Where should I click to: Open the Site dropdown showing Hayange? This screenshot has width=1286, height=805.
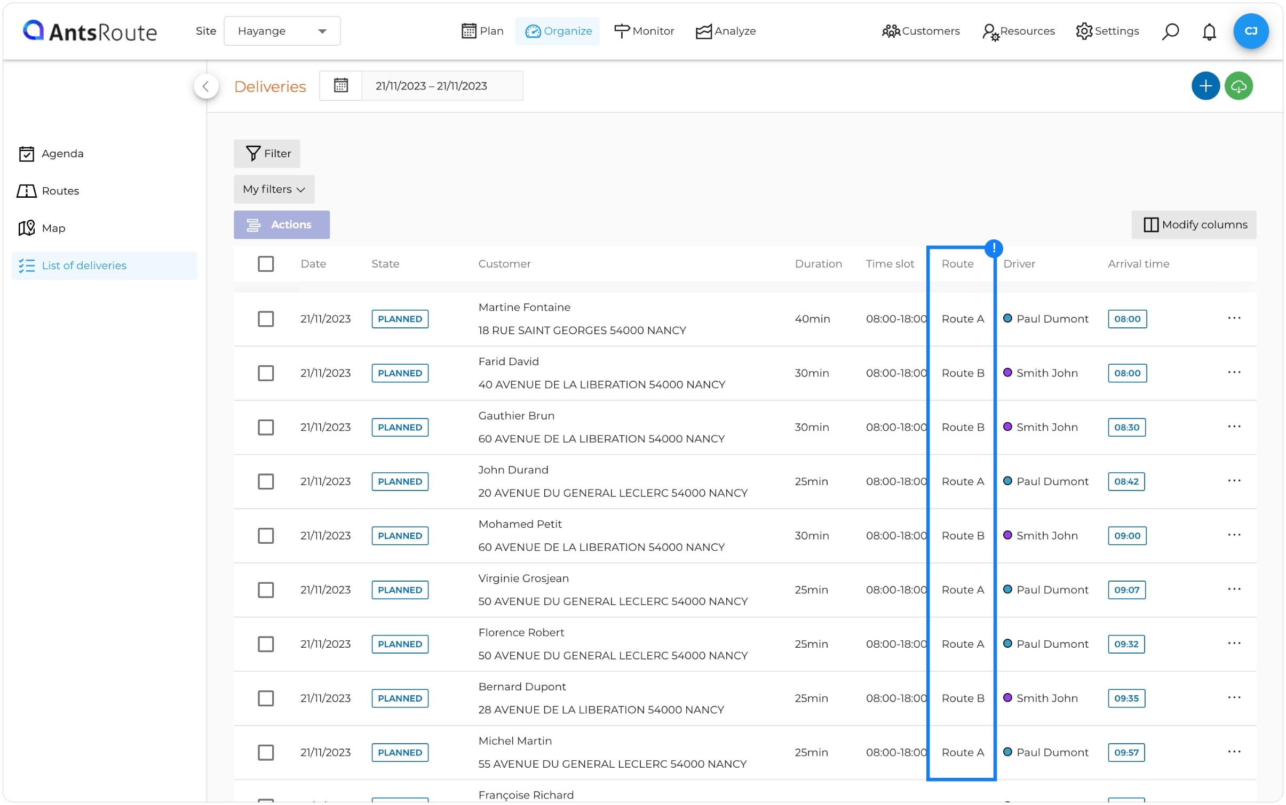coord(282,31)
